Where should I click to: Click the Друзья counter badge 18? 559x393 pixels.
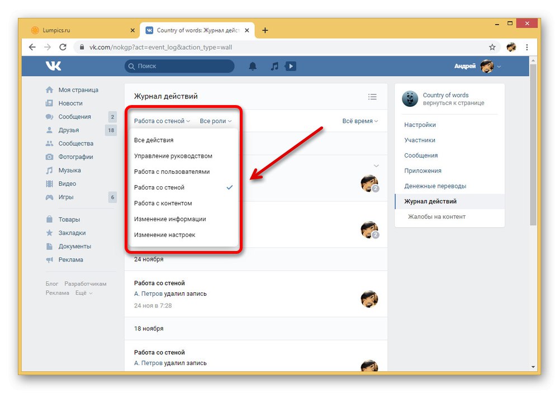pos(111,130)
